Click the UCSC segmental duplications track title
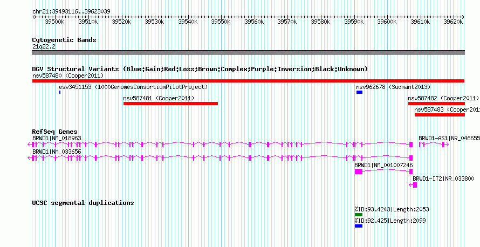This screenshot has height=247, width=480. [x=83, y=203]
